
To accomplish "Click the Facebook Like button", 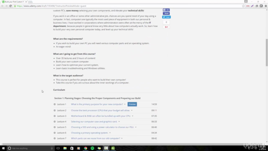I will tap(166, 10).
